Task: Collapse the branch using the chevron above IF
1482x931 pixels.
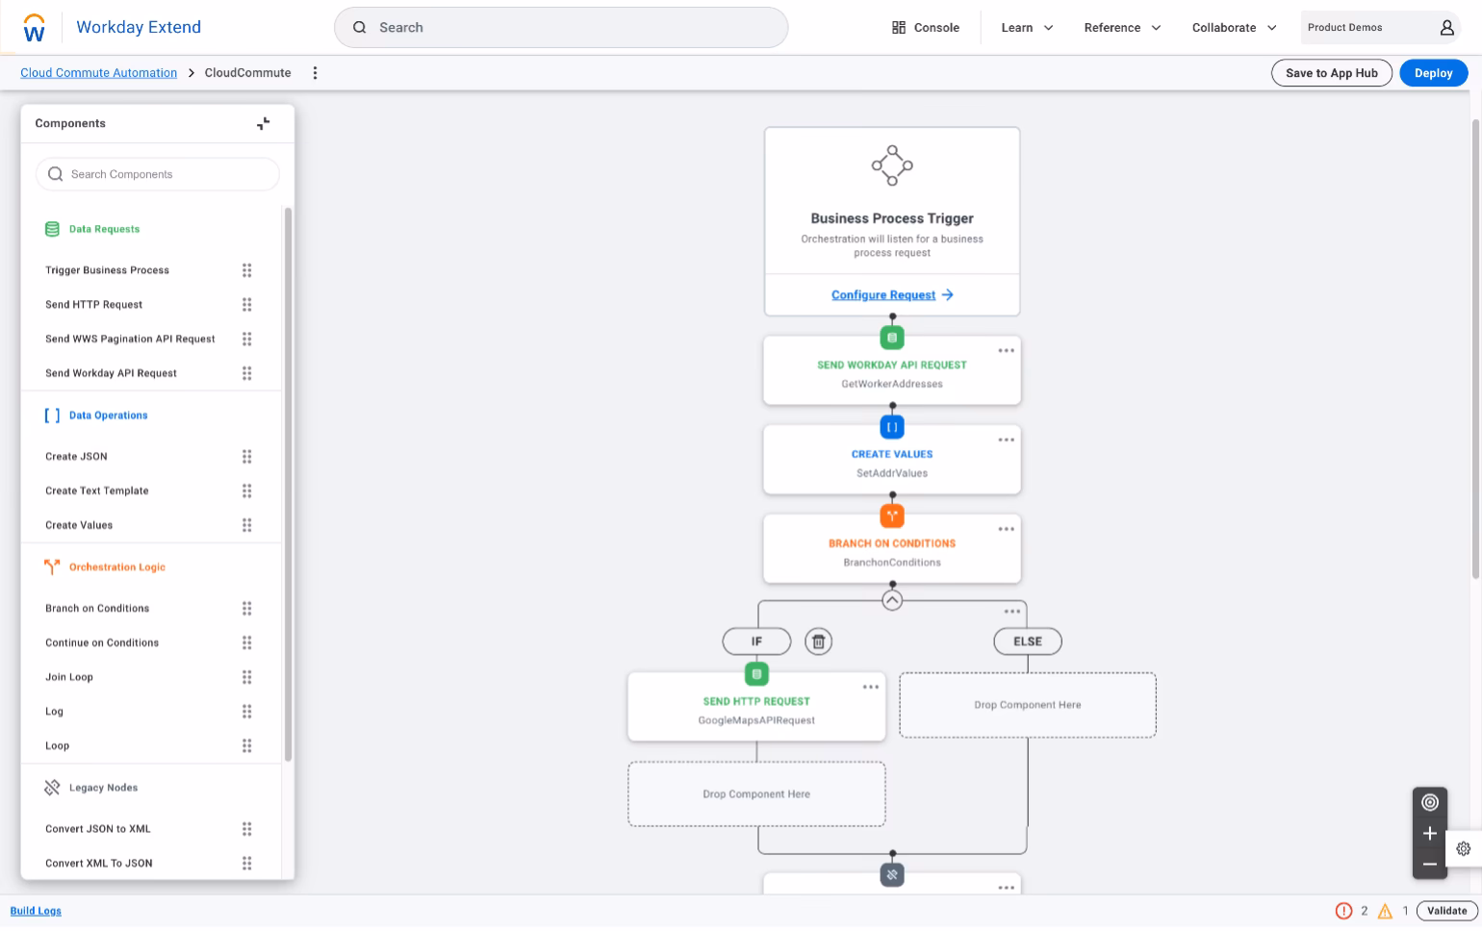Action: 892,598
